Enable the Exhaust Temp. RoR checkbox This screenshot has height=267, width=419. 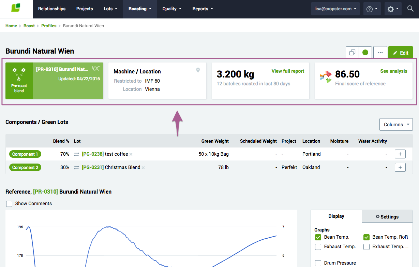point(366,247)
